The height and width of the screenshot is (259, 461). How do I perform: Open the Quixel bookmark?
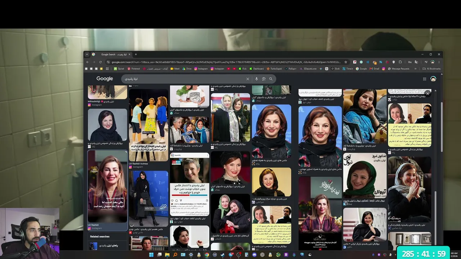(x=119, y=69)
